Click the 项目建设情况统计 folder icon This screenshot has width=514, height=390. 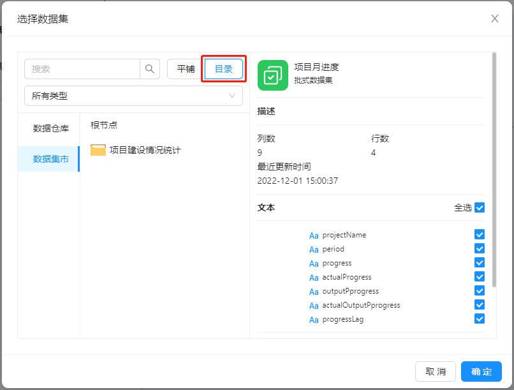point(98,150)
